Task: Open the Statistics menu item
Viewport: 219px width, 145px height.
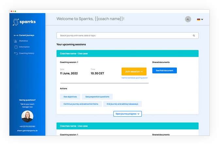Action: (x=24, y=41)
